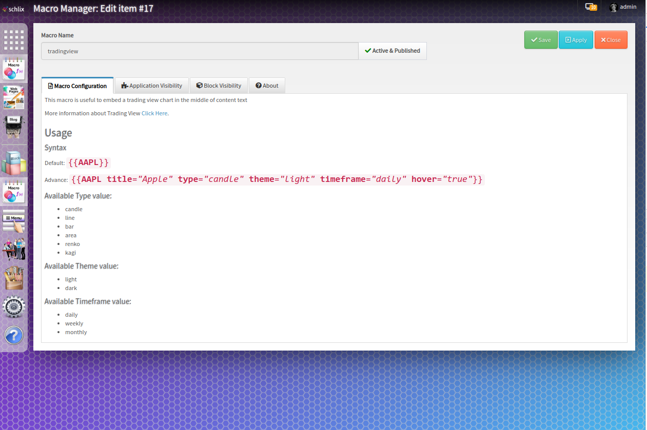The image size is (647, 430).
Task: Follow the Click Here Trading View link
Action: point(154,113)
